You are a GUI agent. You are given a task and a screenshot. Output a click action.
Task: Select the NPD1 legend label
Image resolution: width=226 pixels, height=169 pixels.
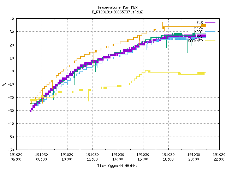pyautogui.click(x=198, y=27)
